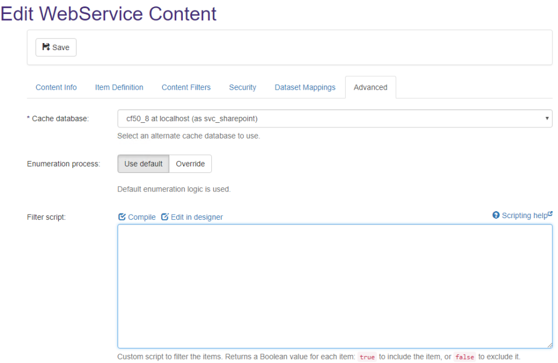Click inside the Filter script text area

335,286
